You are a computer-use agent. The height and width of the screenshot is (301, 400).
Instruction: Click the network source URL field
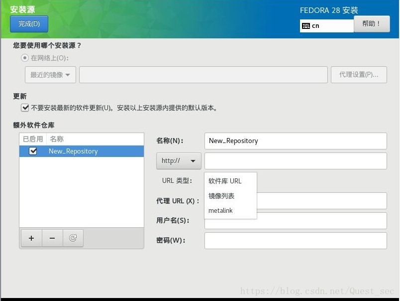(x=203, y=75)
